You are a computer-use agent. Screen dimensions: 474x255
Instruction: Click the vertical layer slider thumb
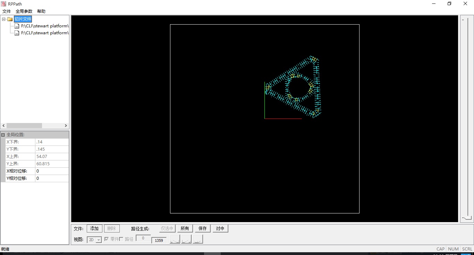tap(468, 218)
